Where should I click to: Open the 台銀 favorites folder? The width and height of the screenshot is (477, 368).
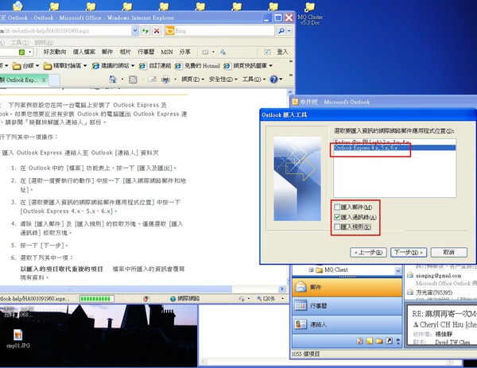[x=25, y=66]
